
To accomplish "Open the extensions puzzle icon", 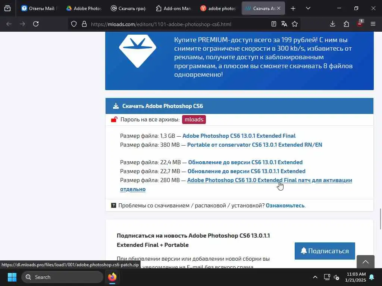I will pyautogui.click(x=346, y=24).
